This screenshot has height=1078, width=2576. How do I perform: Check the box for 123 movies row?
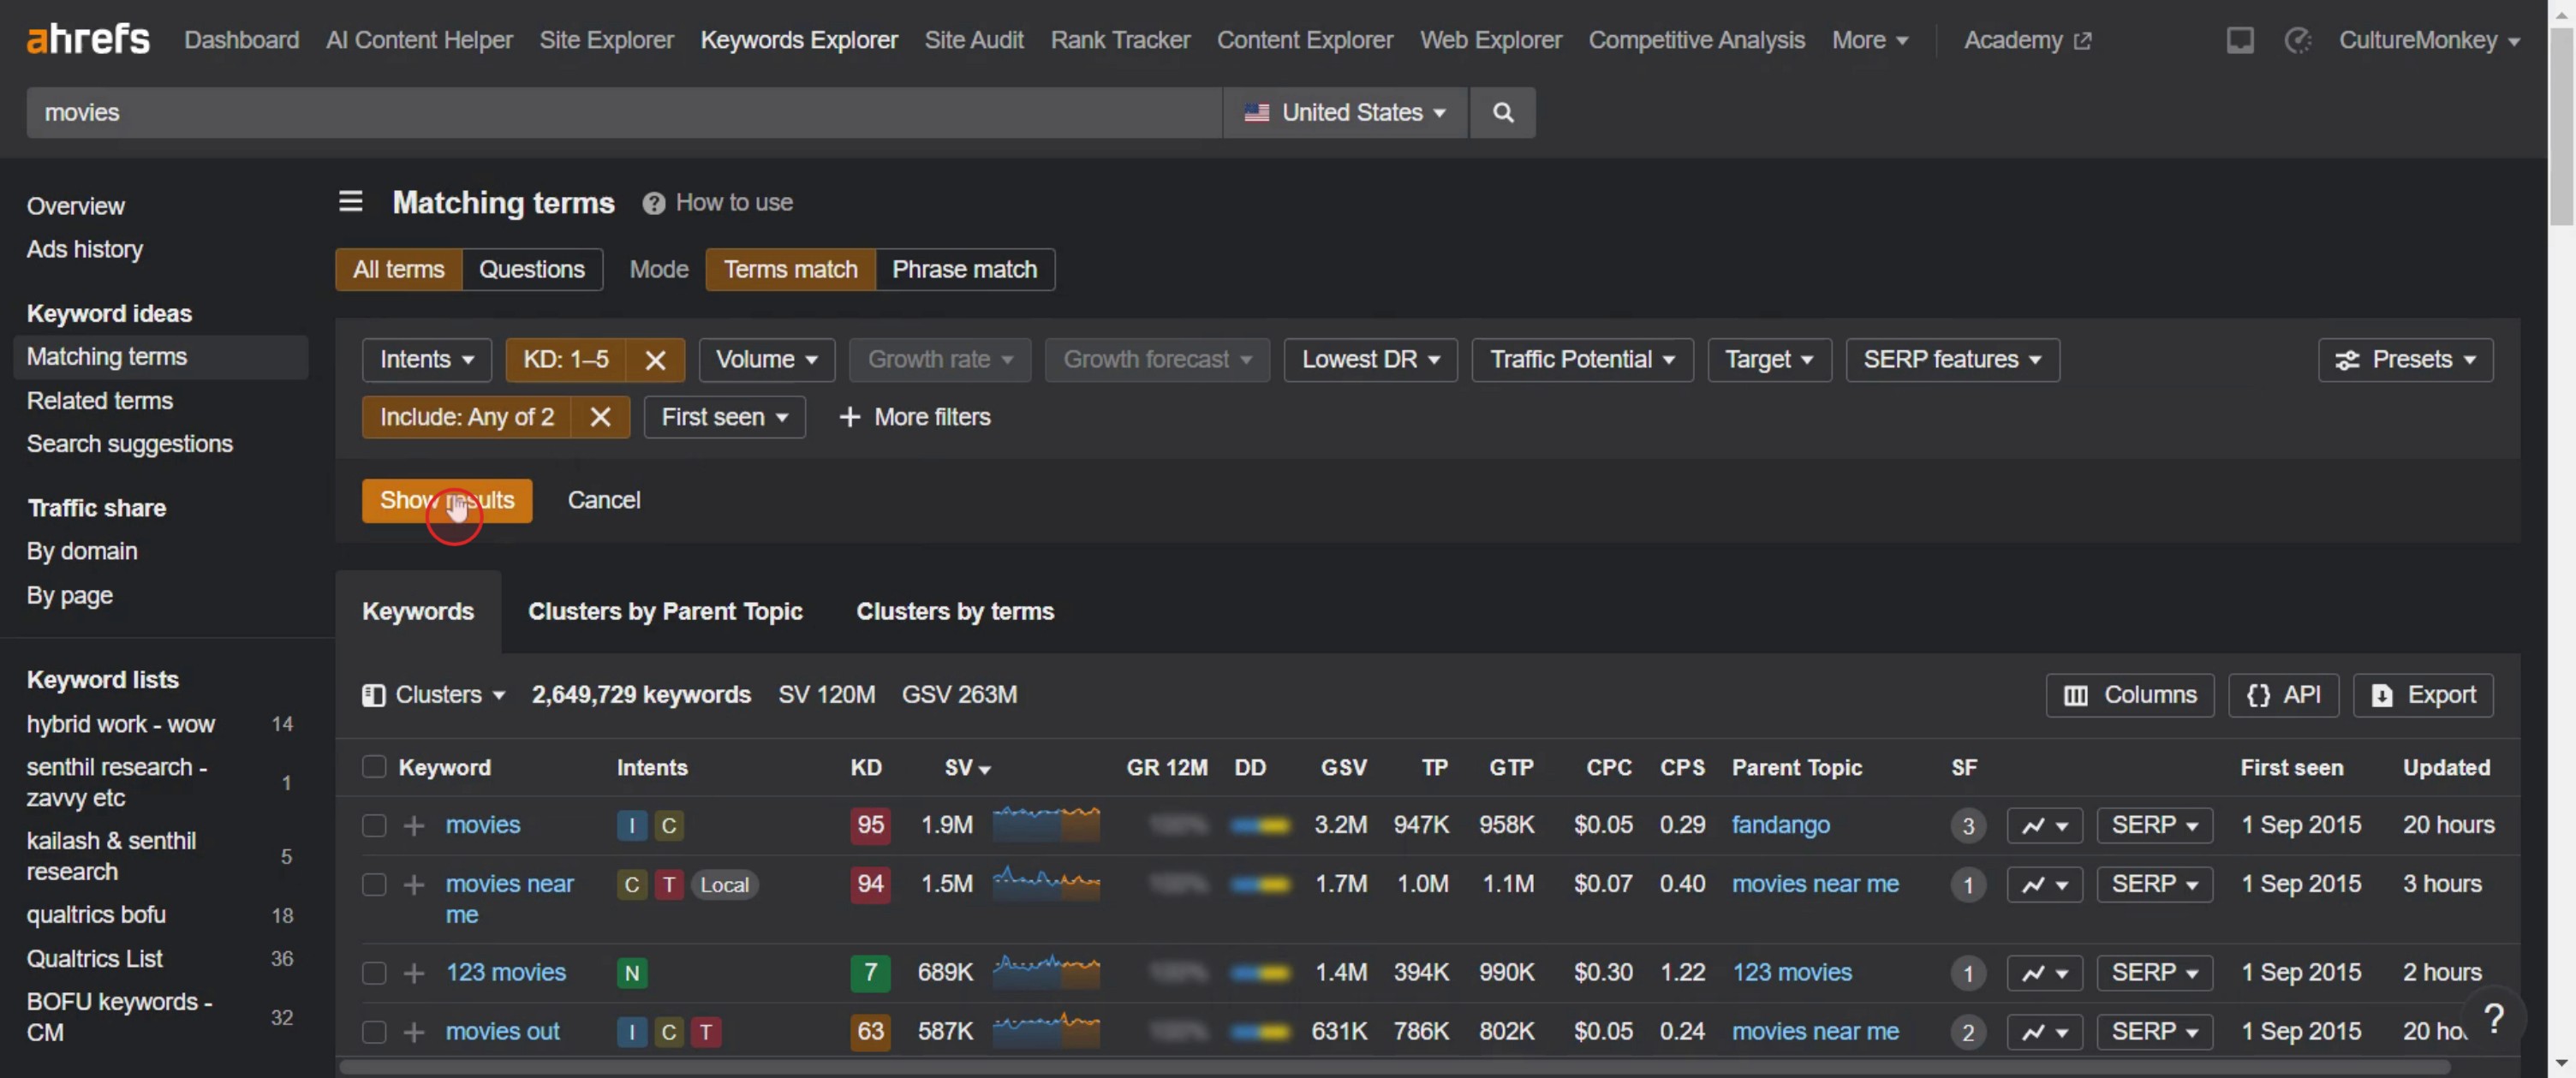(x=373, y=972)
